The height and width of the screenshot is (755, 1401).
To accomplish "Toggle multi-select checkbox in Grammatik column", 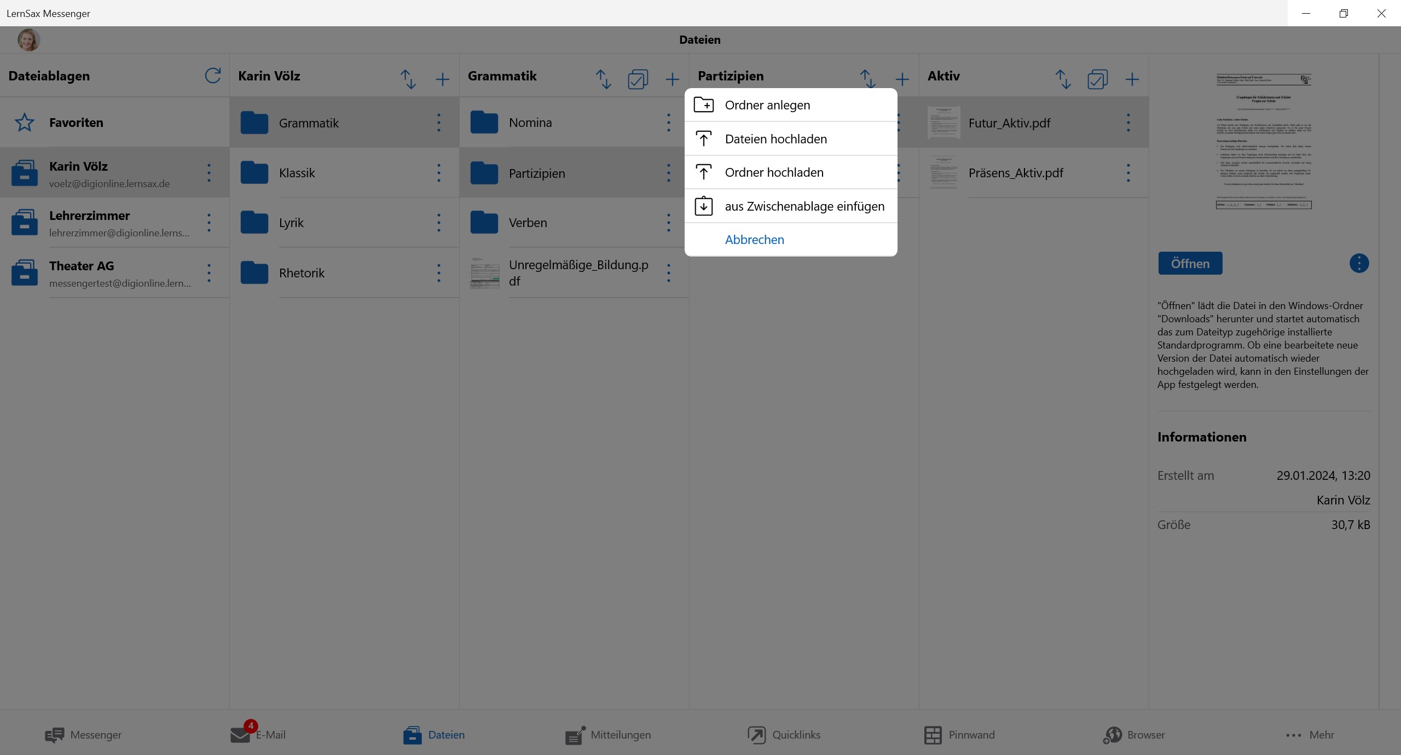I will 638,79.
